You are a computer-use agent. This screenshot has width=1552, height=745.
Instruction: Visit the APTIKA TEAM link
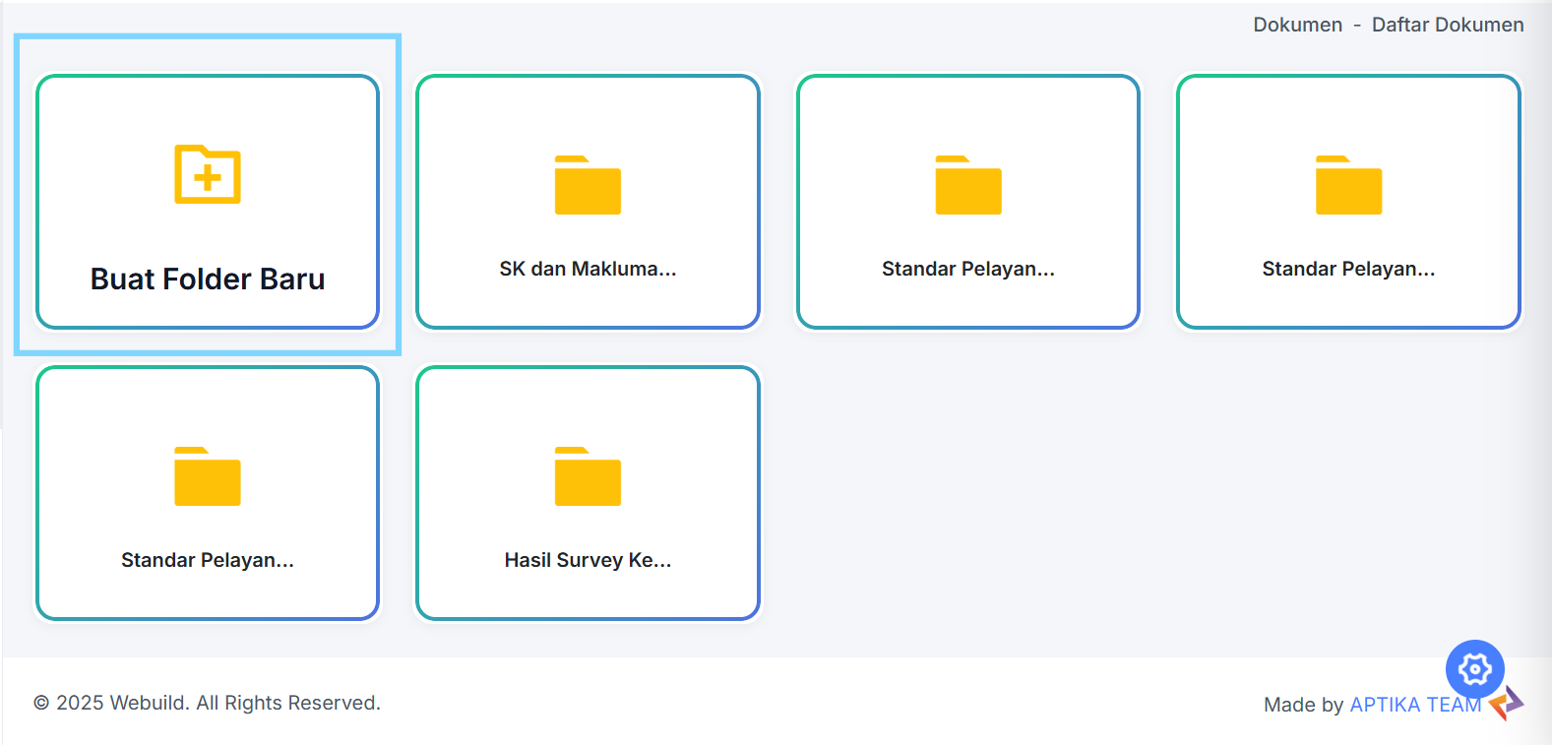(1415, 705)
